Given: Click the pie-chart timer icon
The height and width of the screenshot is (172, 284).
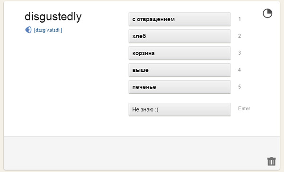Looking at the screenshot, I should 267,13.
